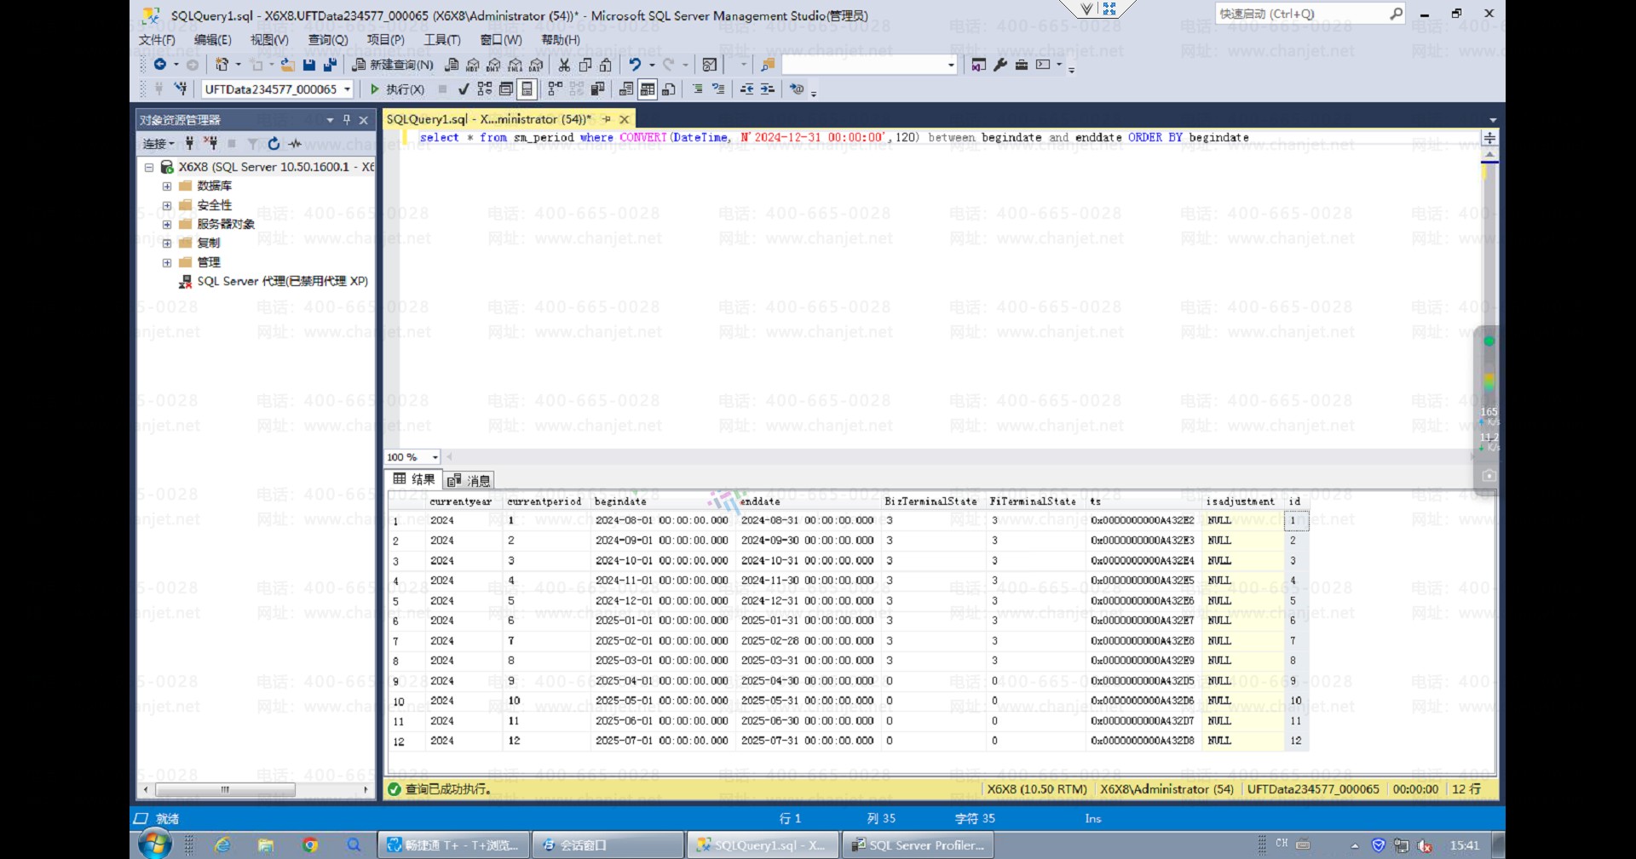Open 畅捷通 T+ browser taskbar button
This screenshot has height=859, width=1636.
pyautogui.click(x=453, y=845)
